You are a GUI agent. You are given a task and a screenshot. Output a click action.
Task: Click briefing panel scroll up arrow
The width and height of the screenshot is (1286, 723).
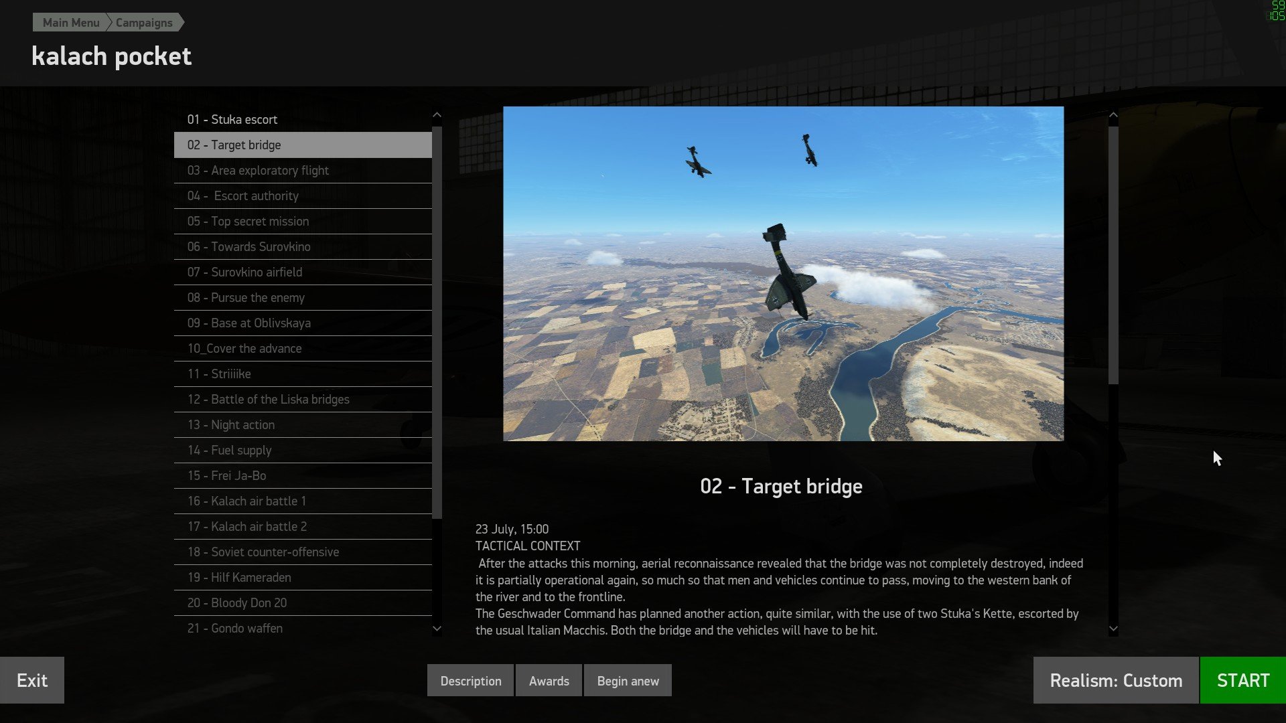pos(1113,115)
